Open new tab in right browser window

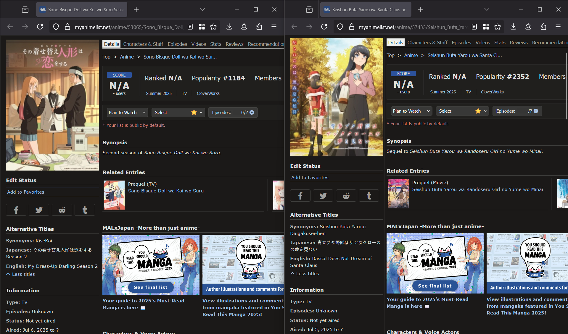pos(420,10)
